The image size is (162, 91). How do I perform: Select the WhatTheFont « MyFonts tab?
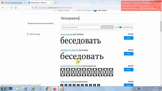point(40,3)
